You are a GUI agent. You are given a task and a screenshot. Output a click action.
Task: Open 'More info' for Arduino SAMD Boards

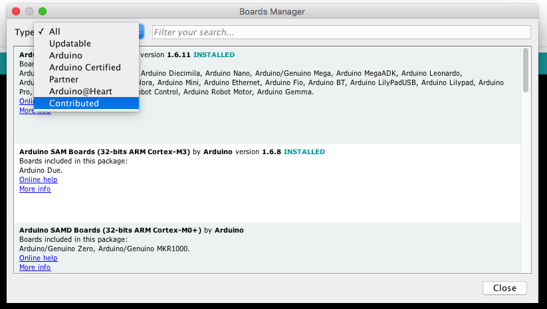(35, 267)
